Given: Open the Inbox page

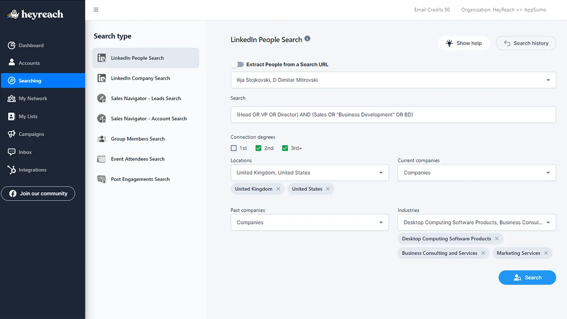Looking at the screenshot, I should pyautogui.click(x=43, y=152).
